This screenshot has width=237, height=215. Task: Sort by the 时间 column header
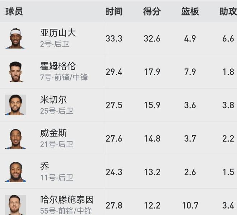point(114,12)
